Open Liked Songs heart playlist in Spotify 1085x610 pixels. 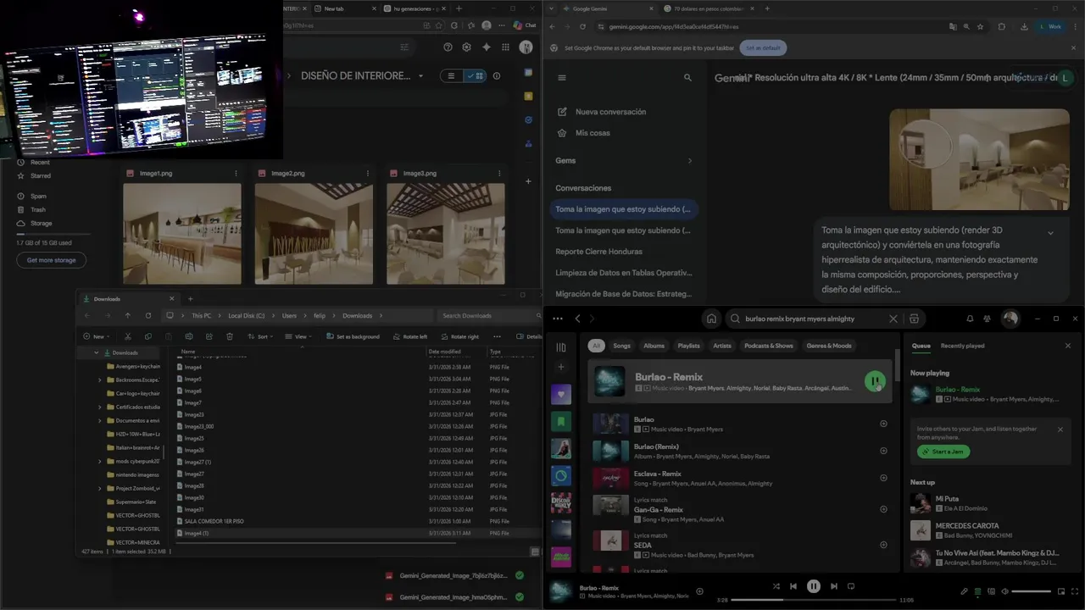560,394
